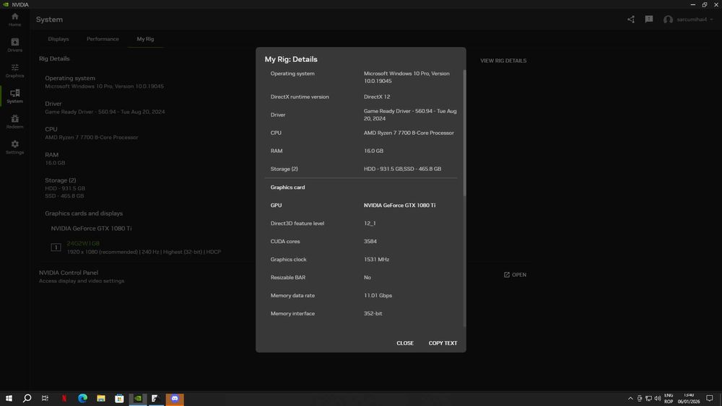This screenshot has width=722, height=406.
Task: Click the 1531 MHz graphics clock value
Action: point(377,260)
